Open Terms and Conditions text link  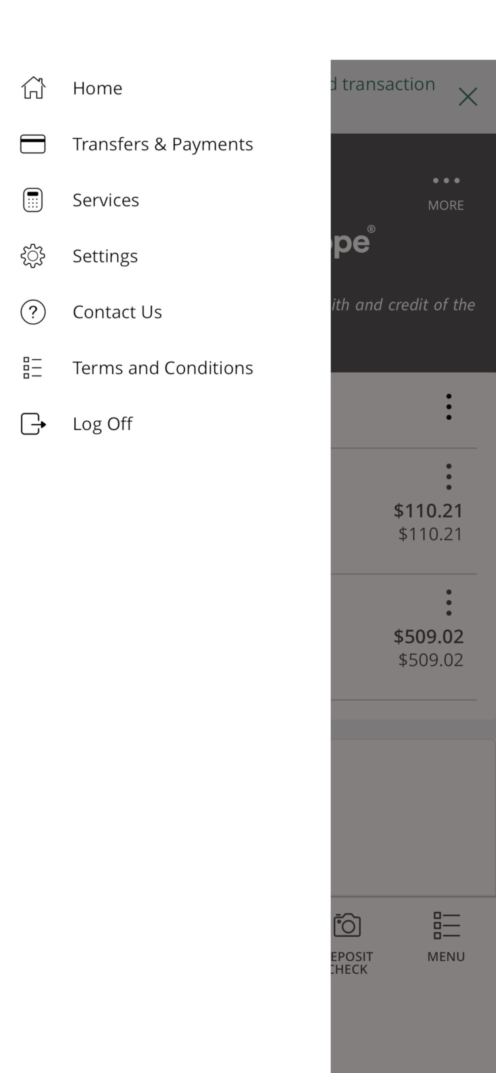tap(163, 368)
